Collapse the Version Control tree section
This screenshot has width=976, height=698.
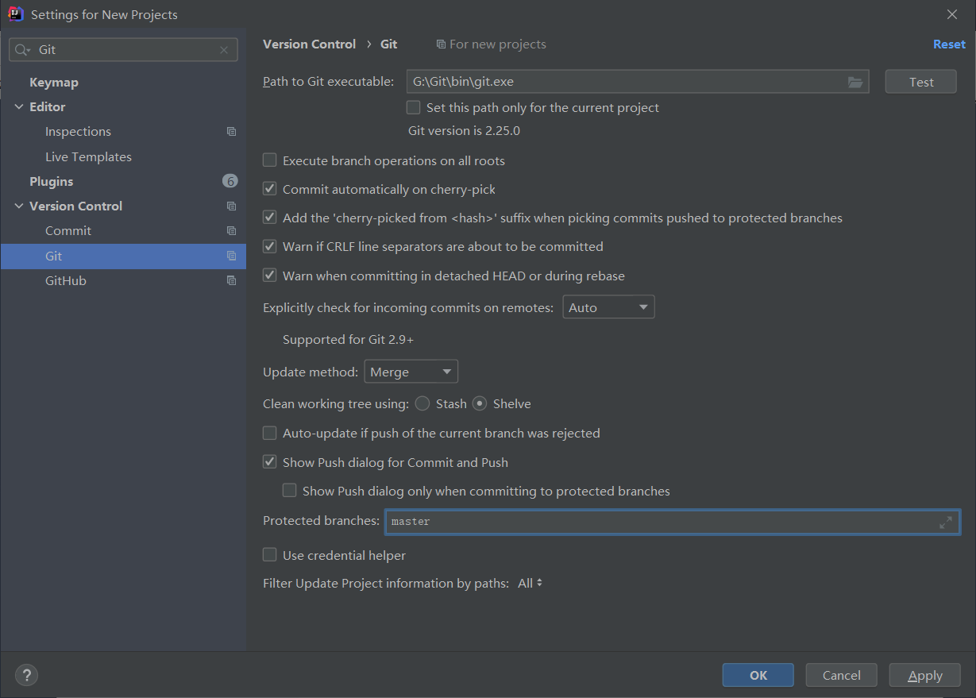click(x=19, y=206)
